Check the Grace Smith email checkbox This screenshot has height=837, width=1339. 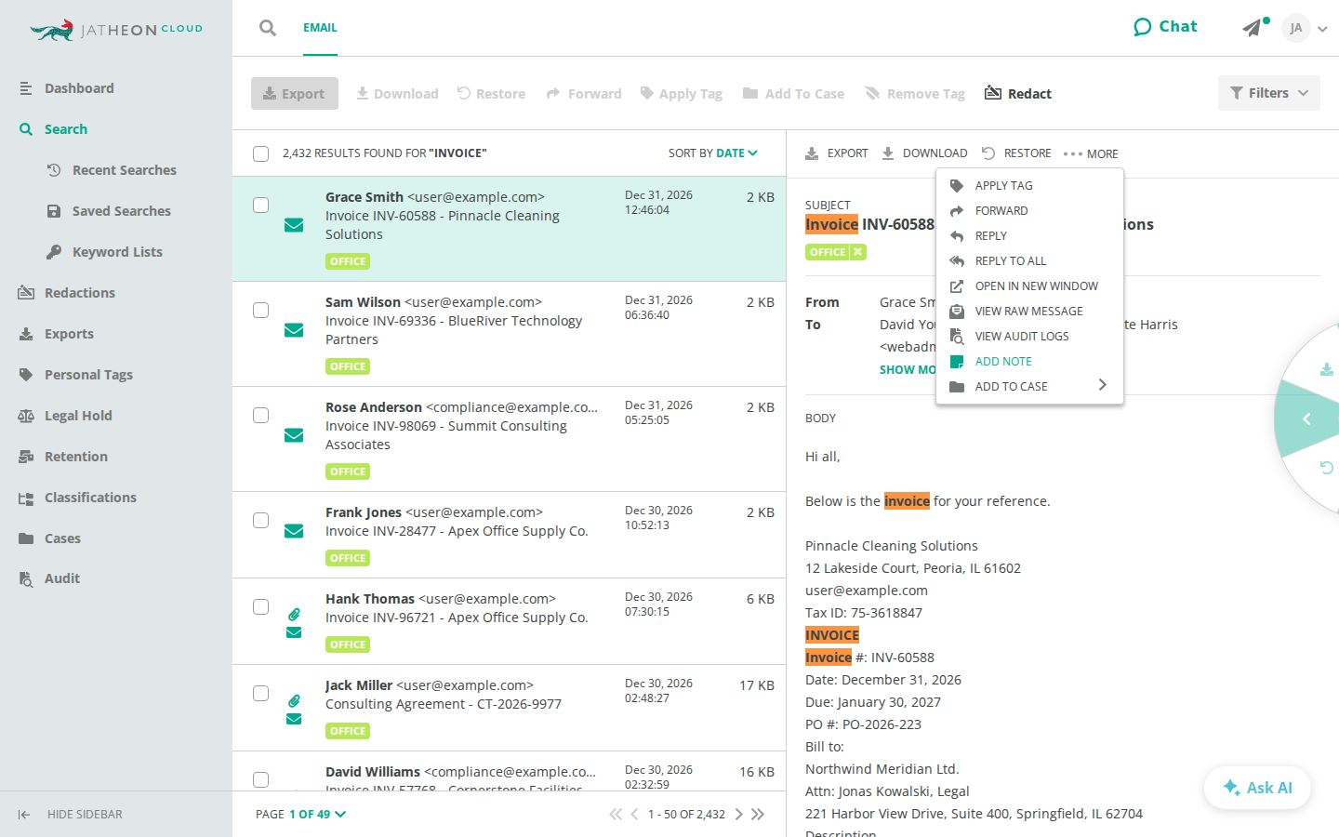coord(261,205)
